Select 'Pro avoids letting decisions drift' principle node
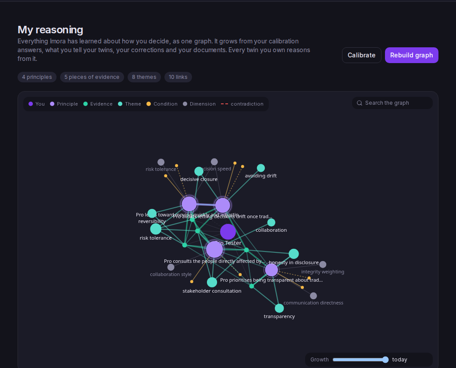The width and height of the screenshot is (456, 368). (x=223, y=205)
